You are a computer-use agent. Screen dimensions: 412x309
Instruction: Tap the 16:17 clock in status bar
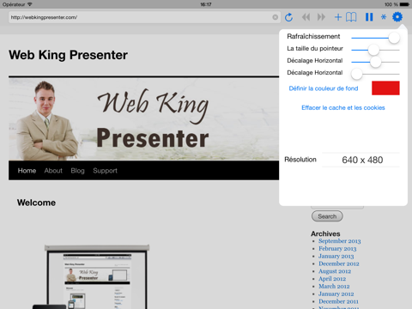point(206,4)
